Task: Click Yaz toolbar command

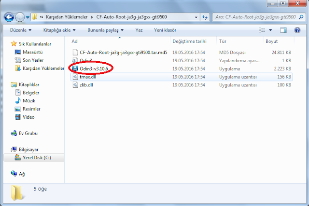Action: tap(139, 30)
